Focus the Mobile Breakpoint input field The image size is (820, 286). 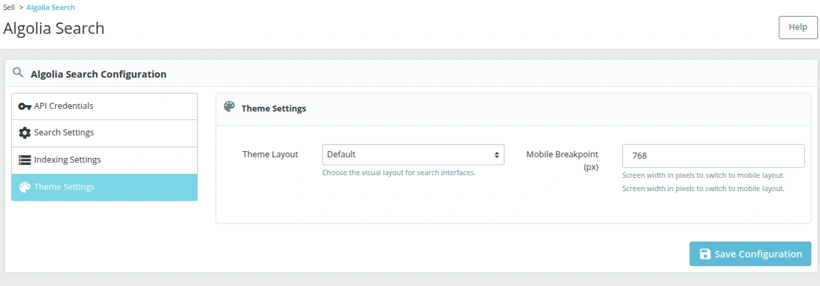(x=714, y=155)
